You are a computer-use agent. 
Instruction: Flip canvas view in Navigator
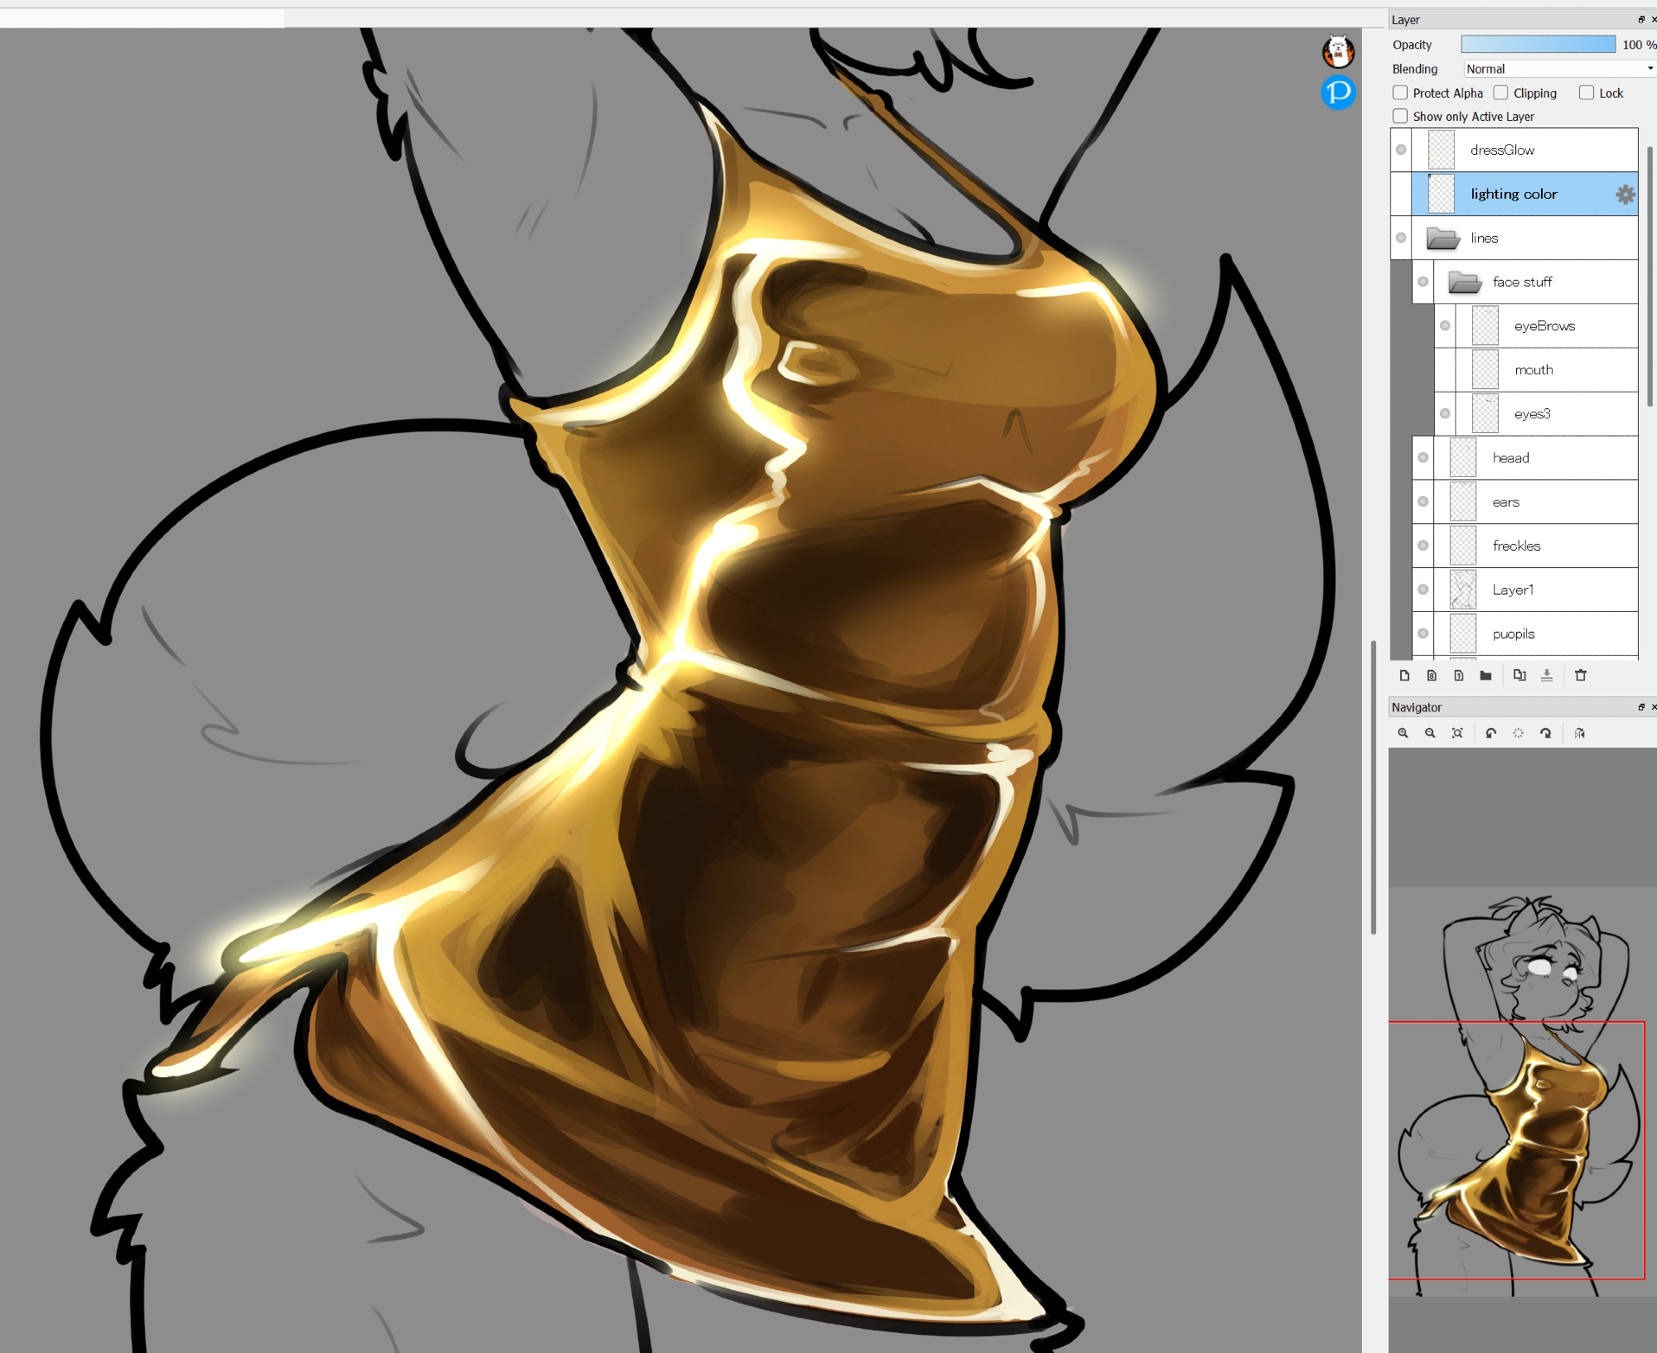click(x=1579, y=733)
